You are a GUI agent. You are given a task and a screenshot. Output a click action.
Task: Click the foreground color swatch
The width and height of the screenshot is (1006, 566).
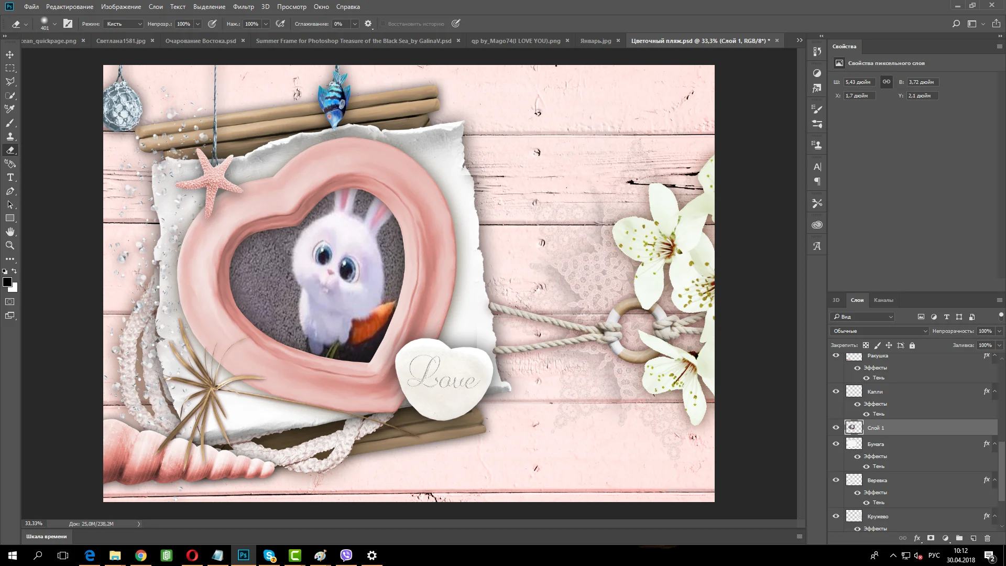[7, 282]
